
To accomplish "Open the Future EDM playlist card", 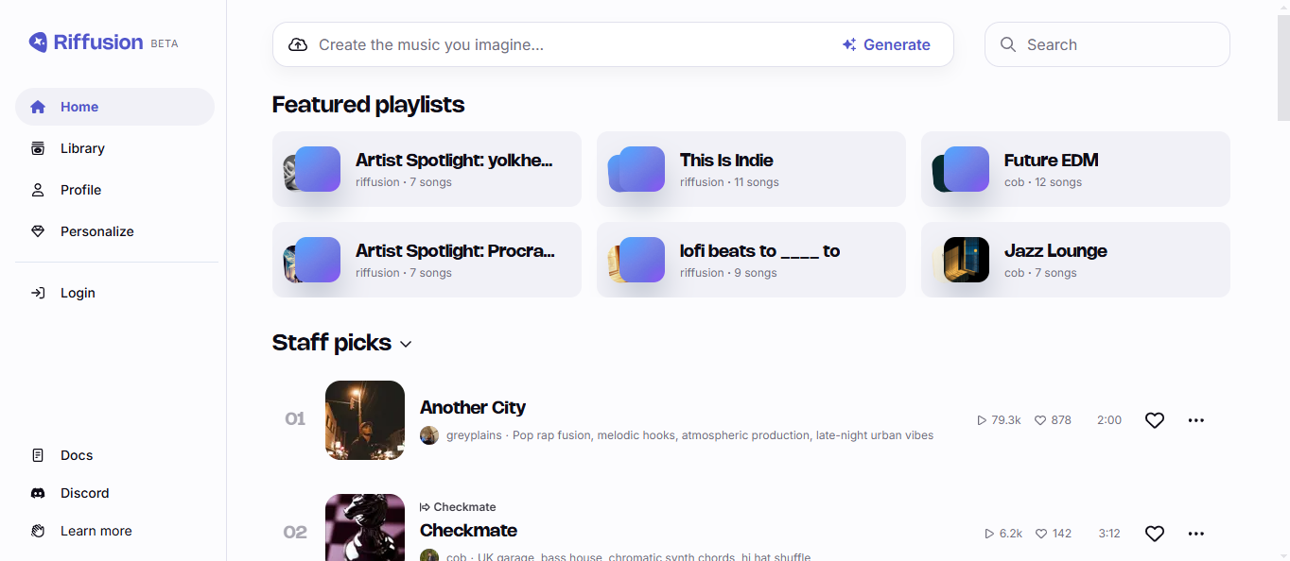I will coord(1075,169).
